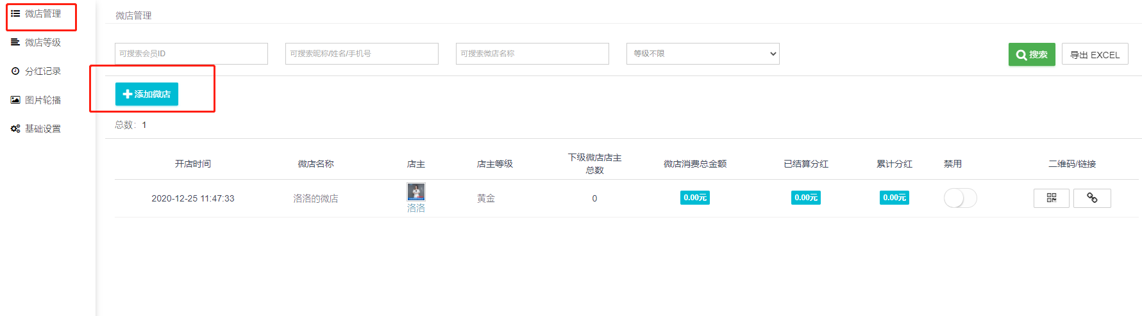Click the 0.00元 badge under 微店消费总金额
Image resolution: width=1142 pixels, height=316 pixels.
695,198
